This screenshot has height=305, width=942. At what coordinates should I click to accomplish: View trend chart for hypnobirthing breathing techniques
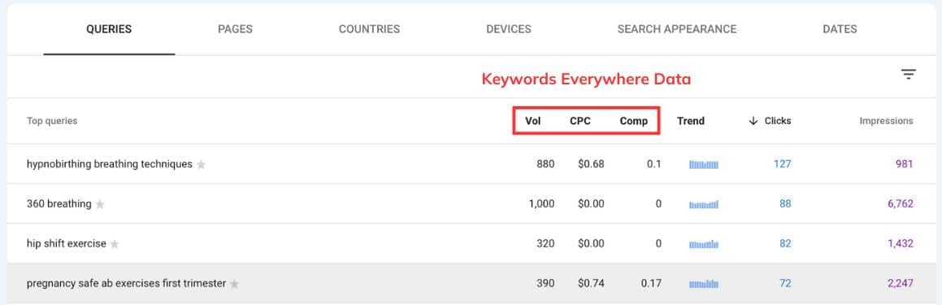click(704, 164)
